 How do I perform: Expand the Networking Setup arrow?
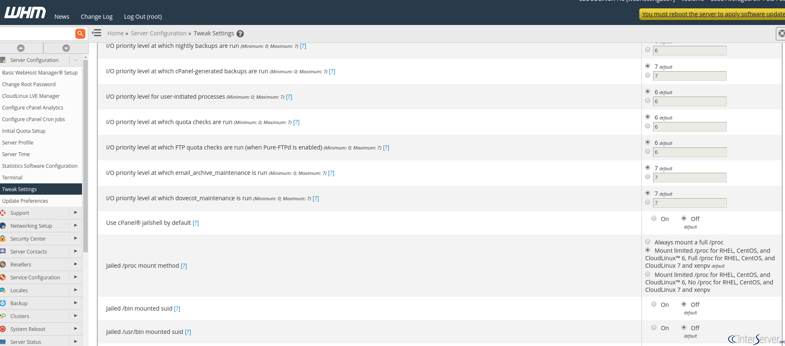[x=75, y=226]
